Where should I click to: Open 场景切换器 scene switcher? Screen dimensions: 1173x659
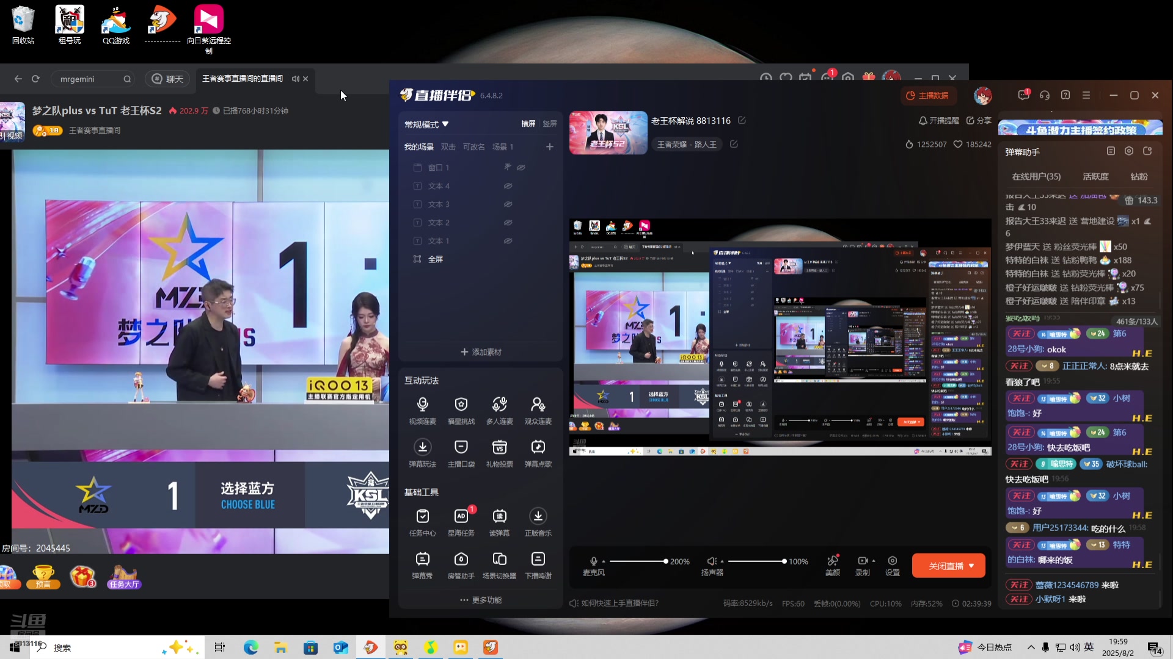coord(500,564)
